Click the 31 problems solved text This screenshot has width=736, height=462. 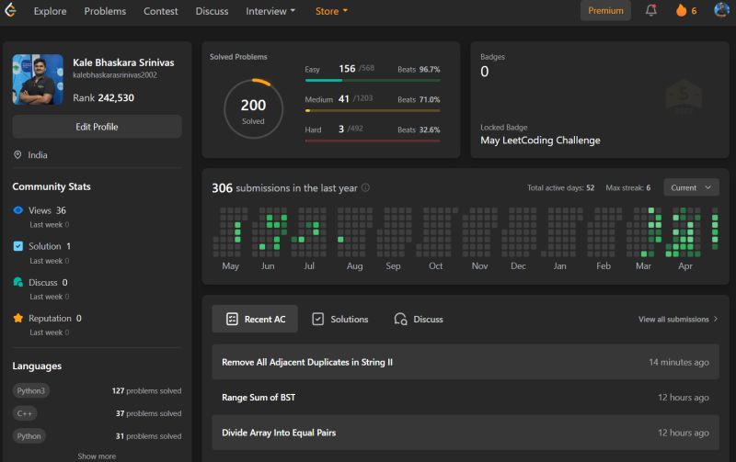point(148,435)
